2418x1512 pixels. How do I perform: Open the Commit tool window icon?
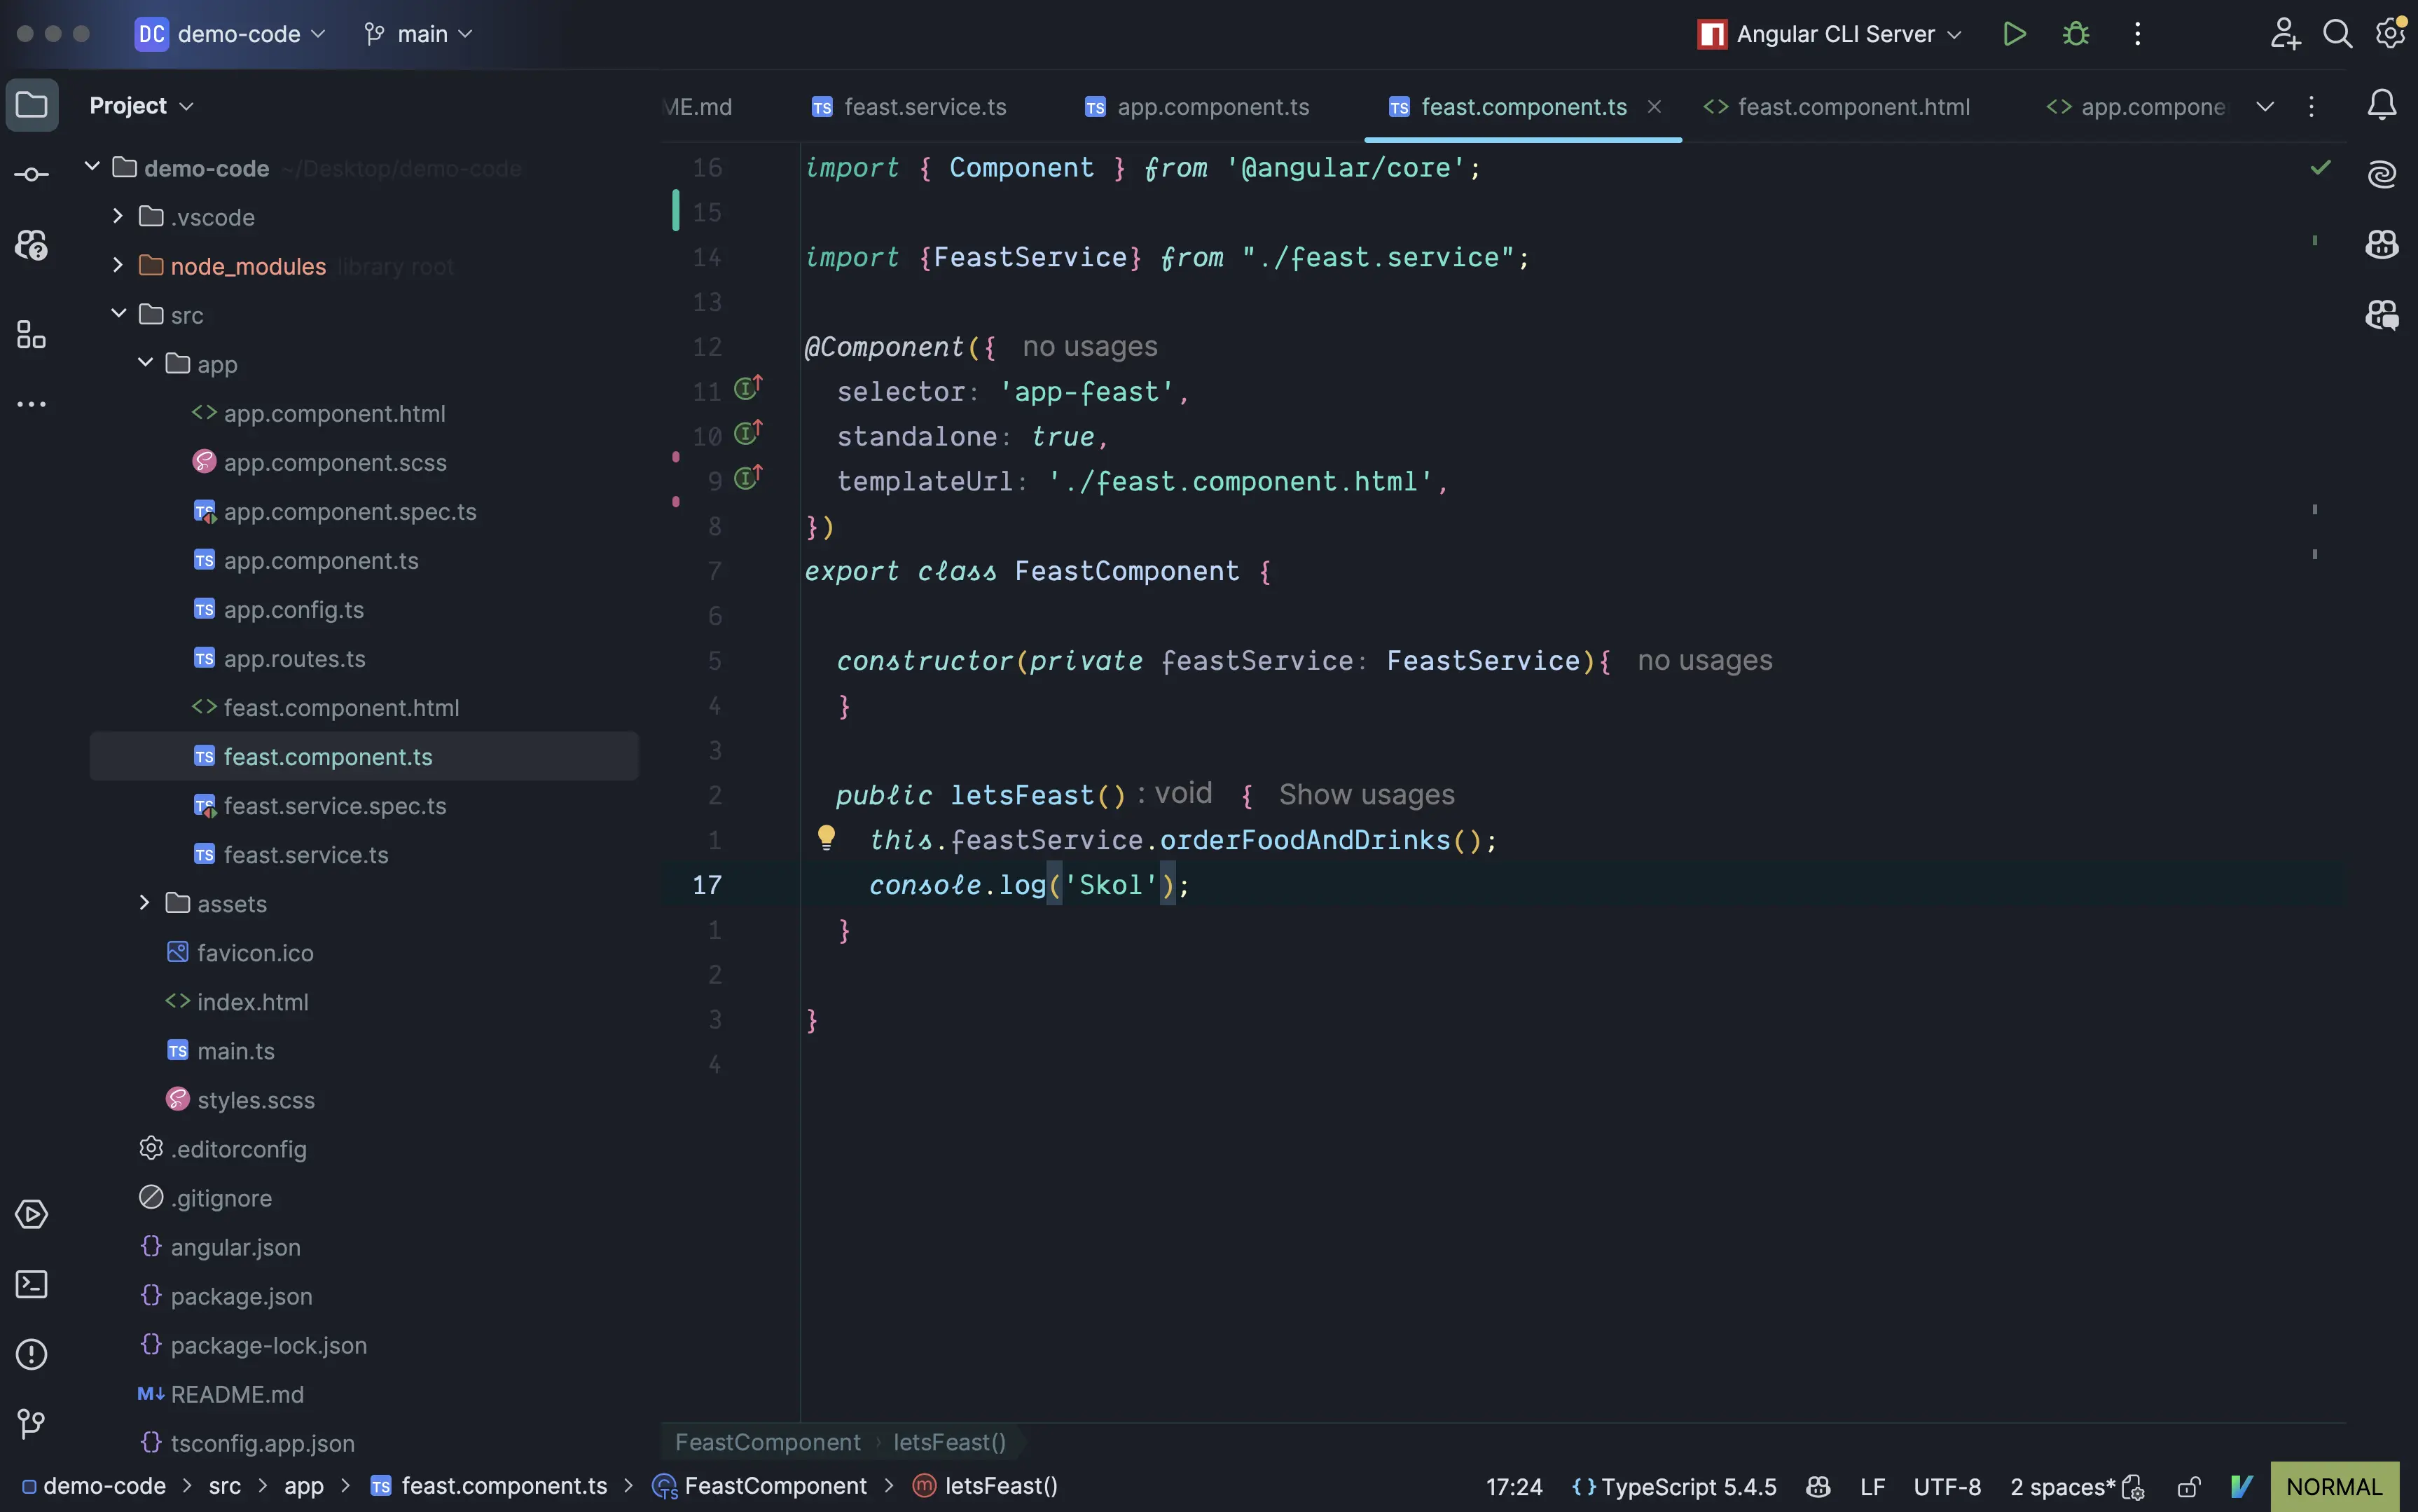pyautogui.click(x=32, y=175)
